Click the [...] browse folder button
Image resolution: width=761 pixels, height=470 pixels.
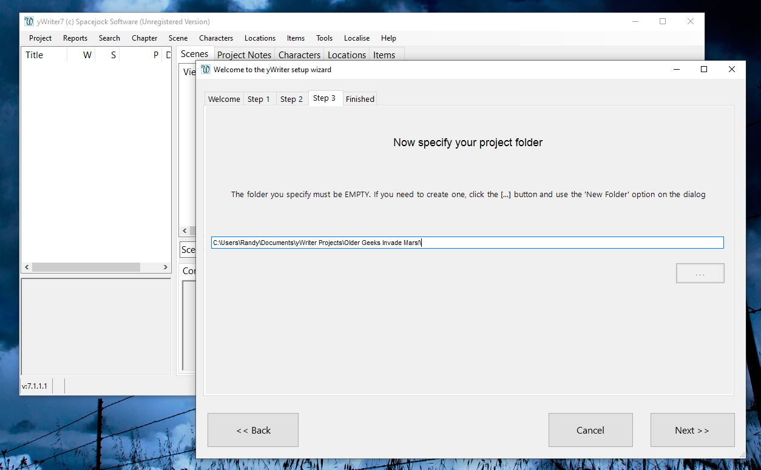click(x=700, y=274)
